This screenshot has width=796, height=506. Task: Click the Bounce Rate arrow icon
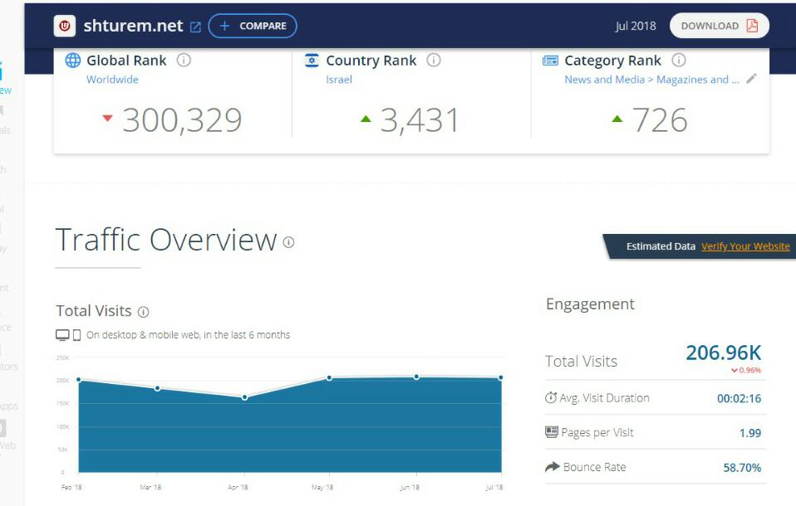tap(552, 467)
